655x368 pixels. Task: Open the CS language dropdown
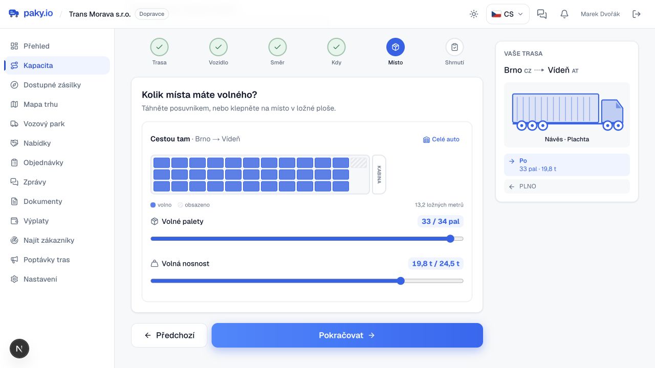click(508, 14)
